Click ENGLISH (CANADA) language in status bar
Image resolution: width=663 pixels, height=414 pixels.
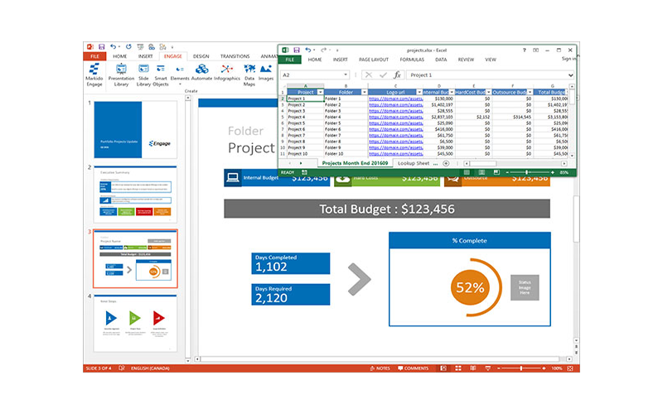(150, 368)
